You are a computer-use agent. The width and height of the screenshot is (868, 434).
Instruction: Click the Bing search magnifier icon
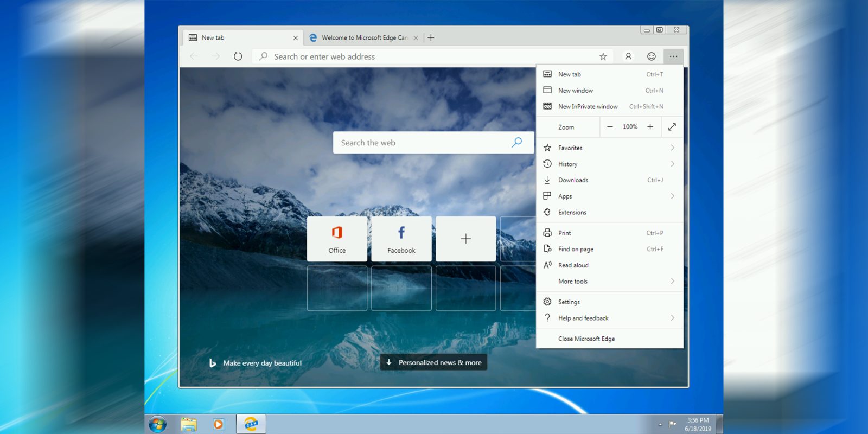tap(516, 142)
